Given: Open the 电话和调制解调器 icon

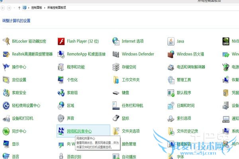Looking at the screenshot, I should tap(171, 67).
